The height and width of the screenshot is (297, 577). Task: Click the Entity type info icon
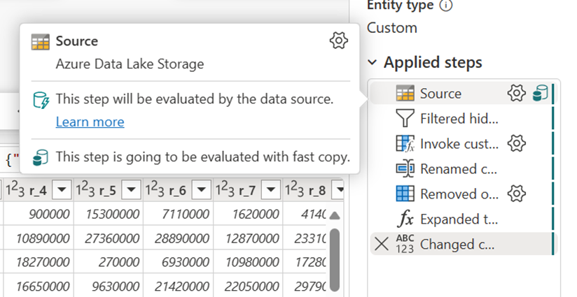pos(446,5)
